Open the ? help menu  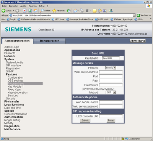[x=47, y=6]
